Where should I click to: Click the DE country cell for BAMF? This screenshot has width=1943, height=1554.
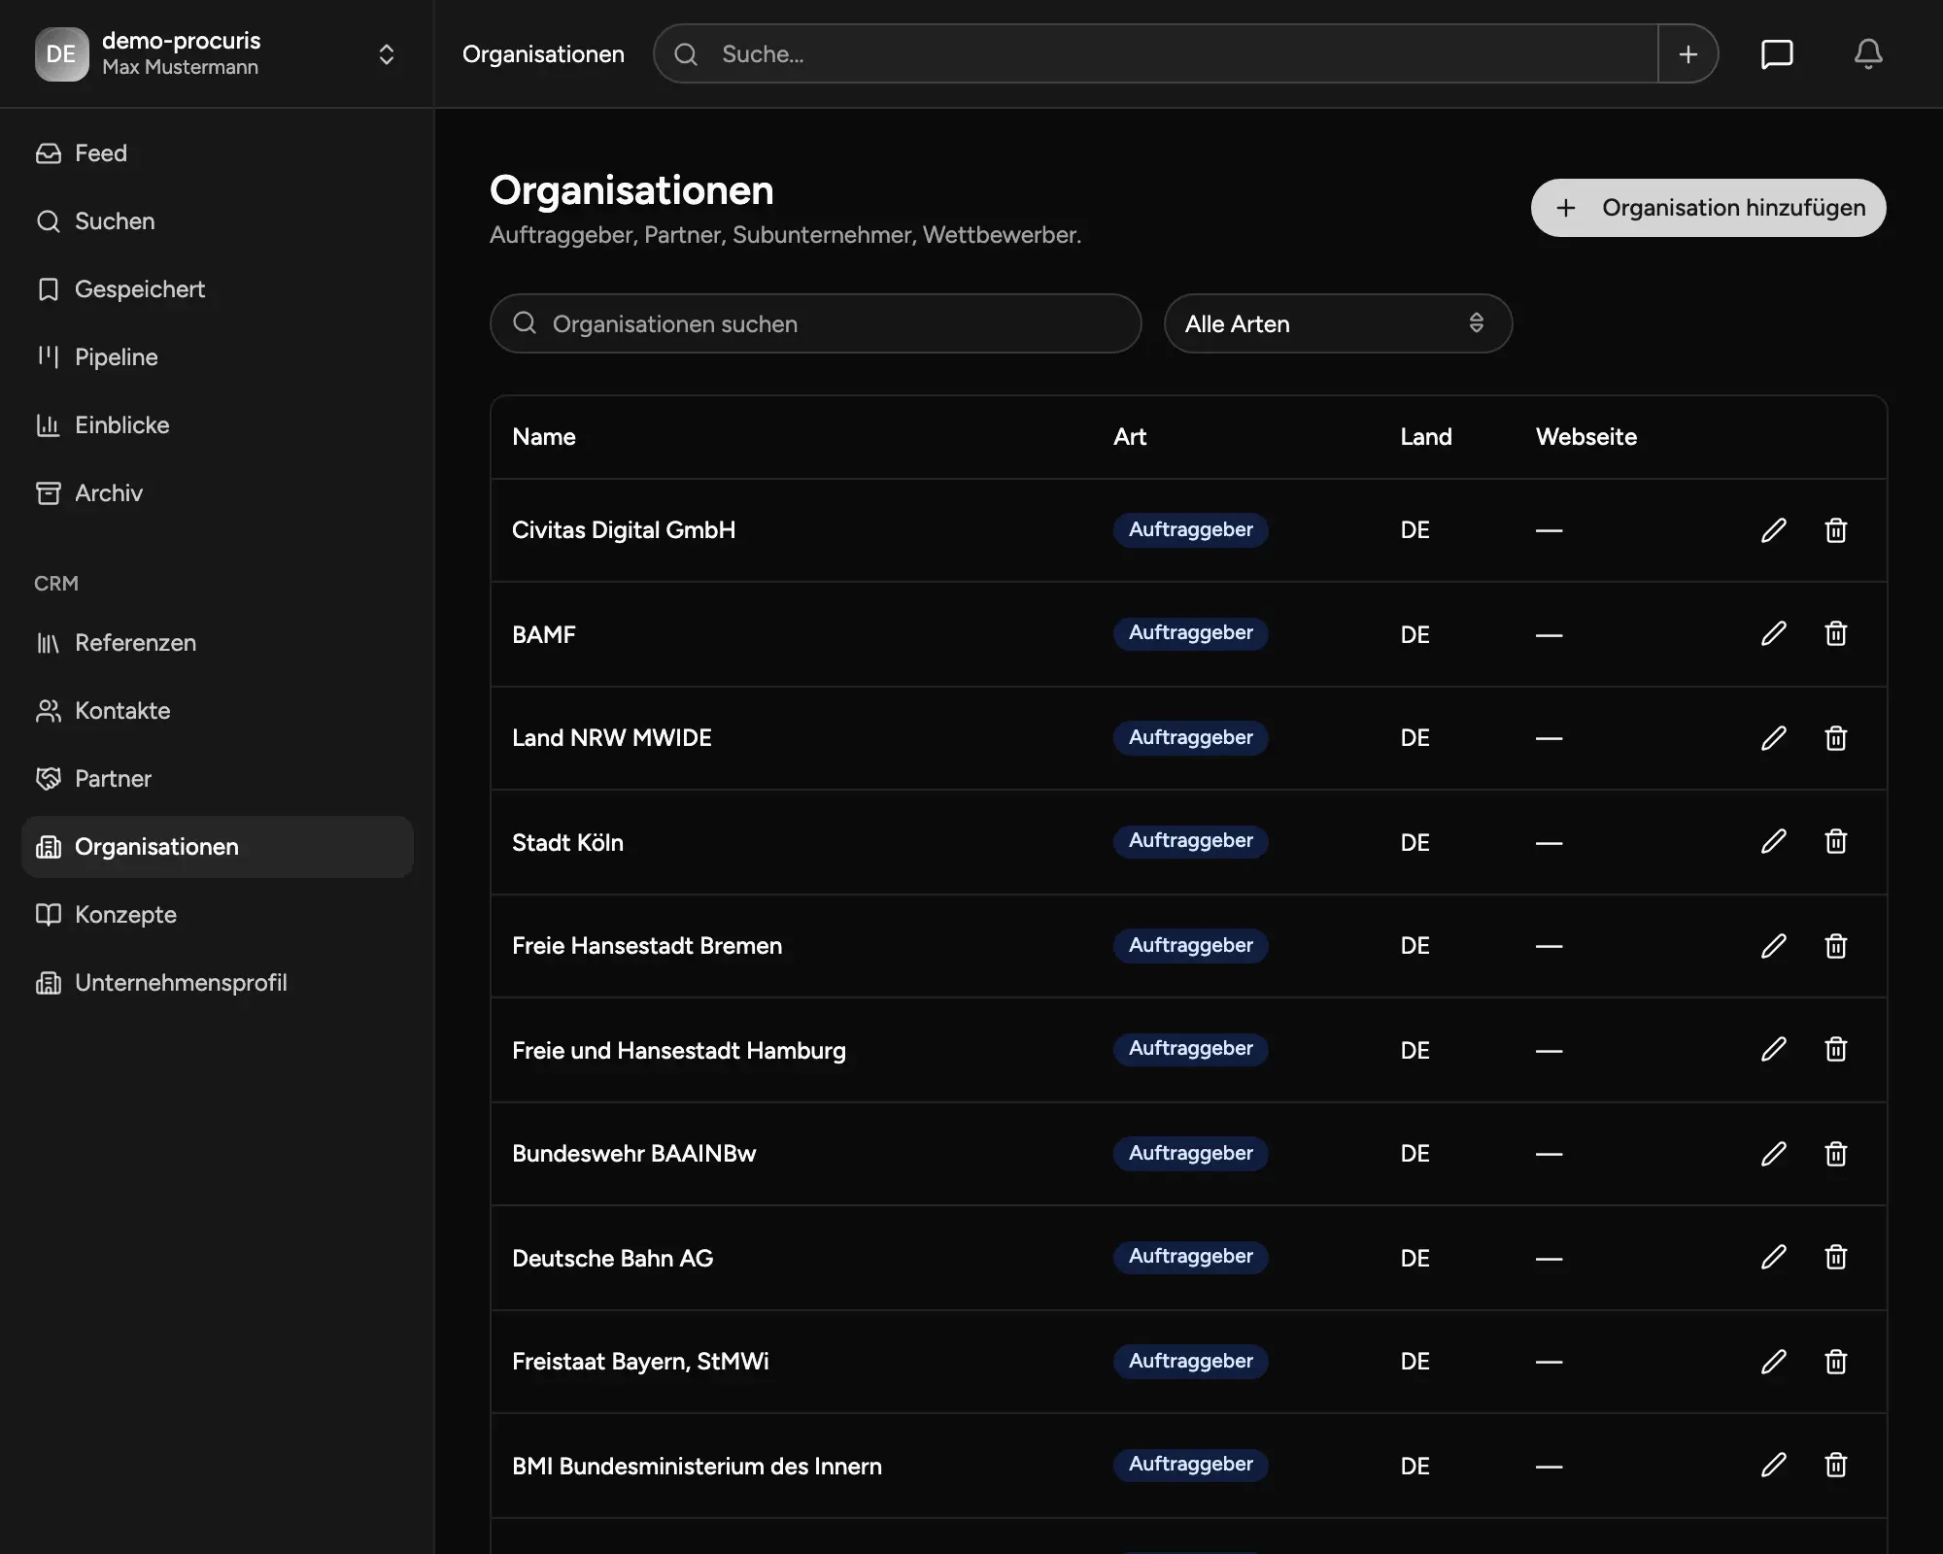point(1415,634)
